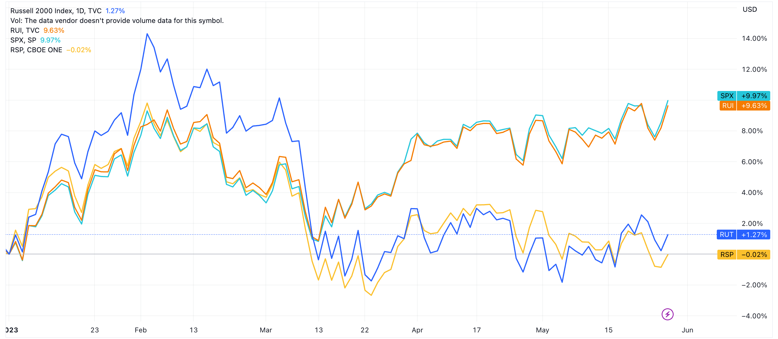The height and width of the screenshot is (339, 778).
Task: Click the yellow −0.02% legend value
Action: pyautogui.click(x=78, y=50)
